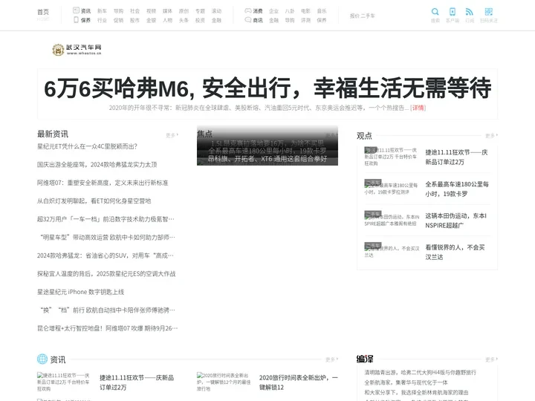This screenshot has height=401, width=535.
Task: Select 滚动 in the top navigation
Action: click(x=217, y=11)
